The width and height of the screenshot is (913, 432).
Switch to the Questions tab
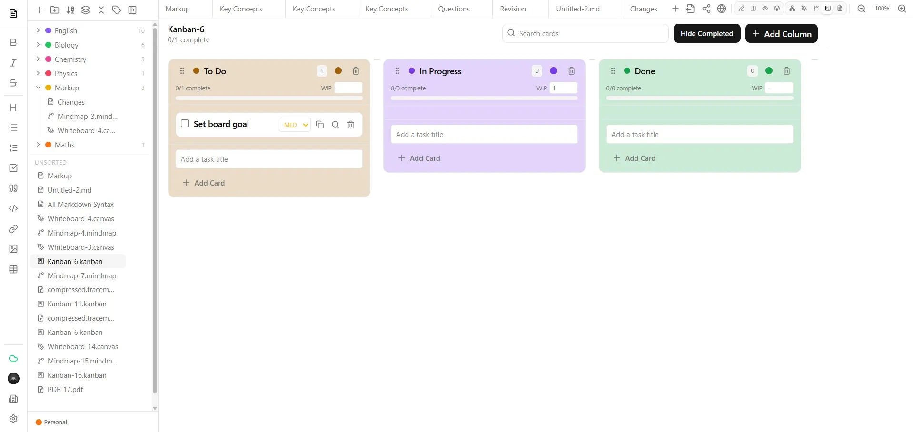(x=454, y=9)
